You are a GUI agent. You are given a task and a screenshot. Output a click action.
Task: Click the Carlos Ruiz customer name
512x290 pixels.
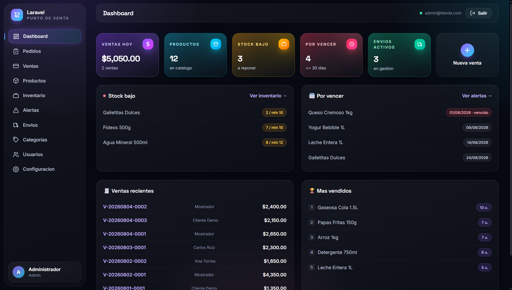point(204,248)
